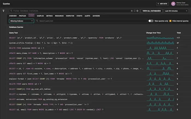Open the Demo User avatar menu
Image resolution: width=191 pixels, height=119 pixels.
(x=173, y=4)
